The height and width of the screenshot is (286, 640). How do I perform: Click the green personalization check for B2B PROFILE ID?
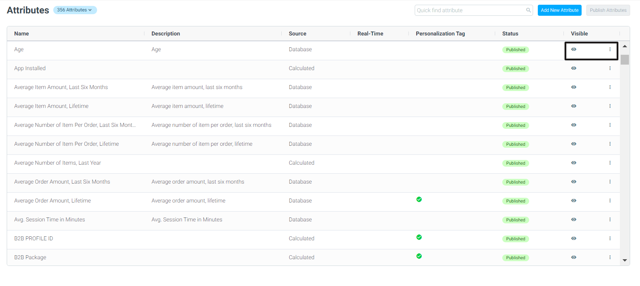[419, 237]
